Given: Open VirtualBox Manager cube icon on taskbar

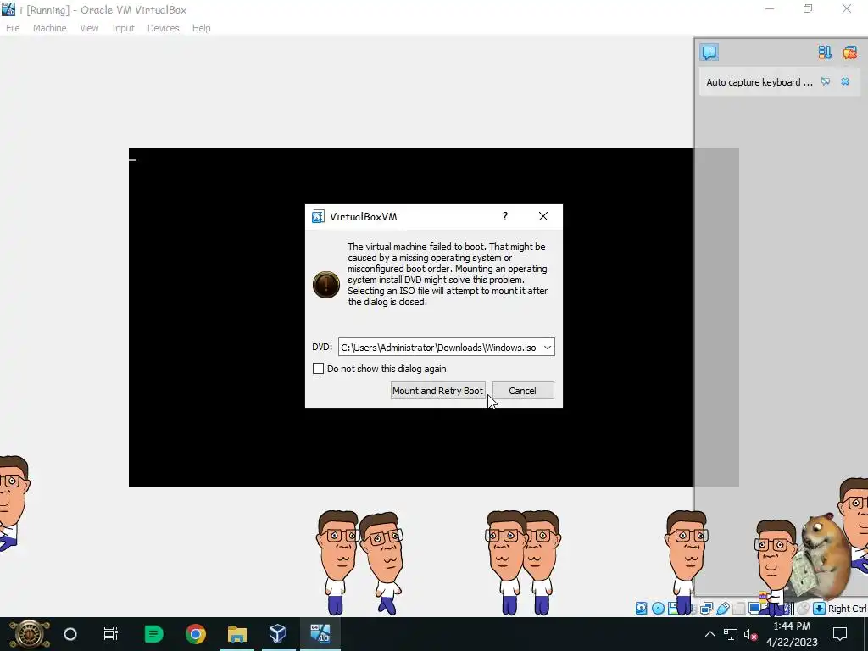Looking at the screenshot, I should point(277,634).
